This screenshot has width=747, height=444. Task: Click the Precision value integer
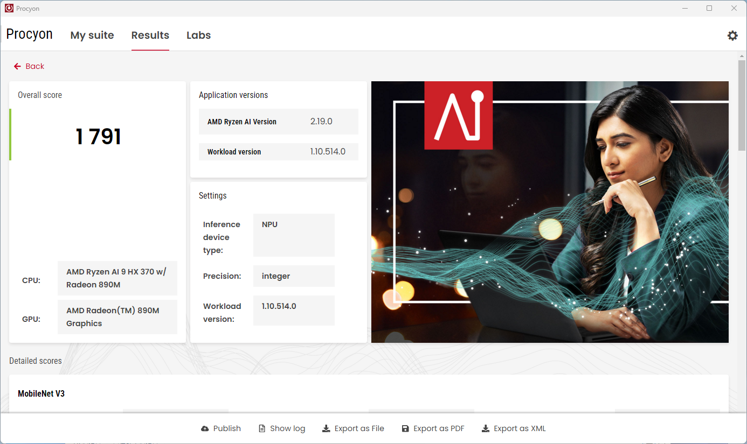click(x=294, y=276)
